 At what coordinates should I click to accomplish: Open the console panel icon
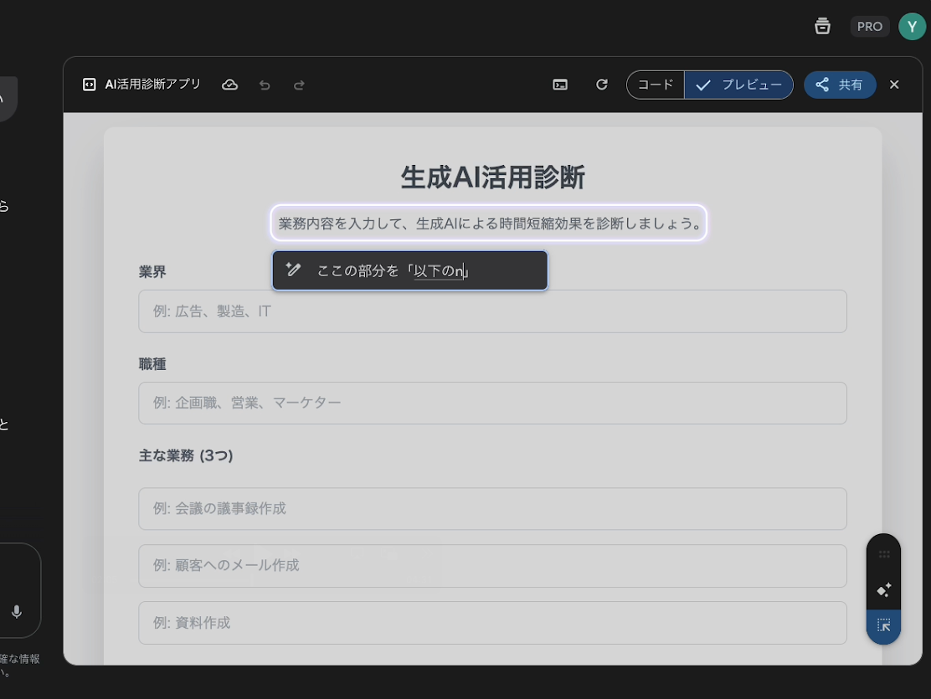tap(560, 85)
